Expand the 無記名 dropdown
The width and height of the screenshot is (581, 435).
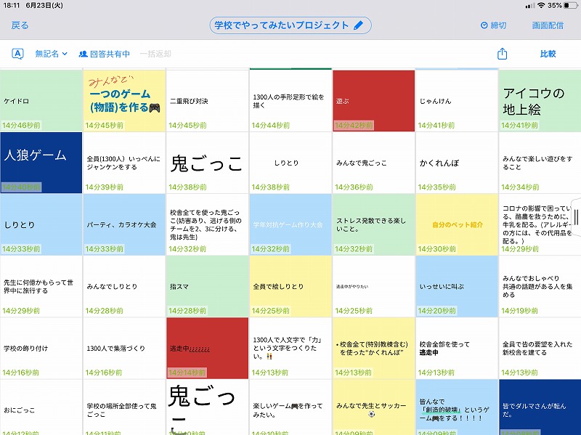[51, 54]
